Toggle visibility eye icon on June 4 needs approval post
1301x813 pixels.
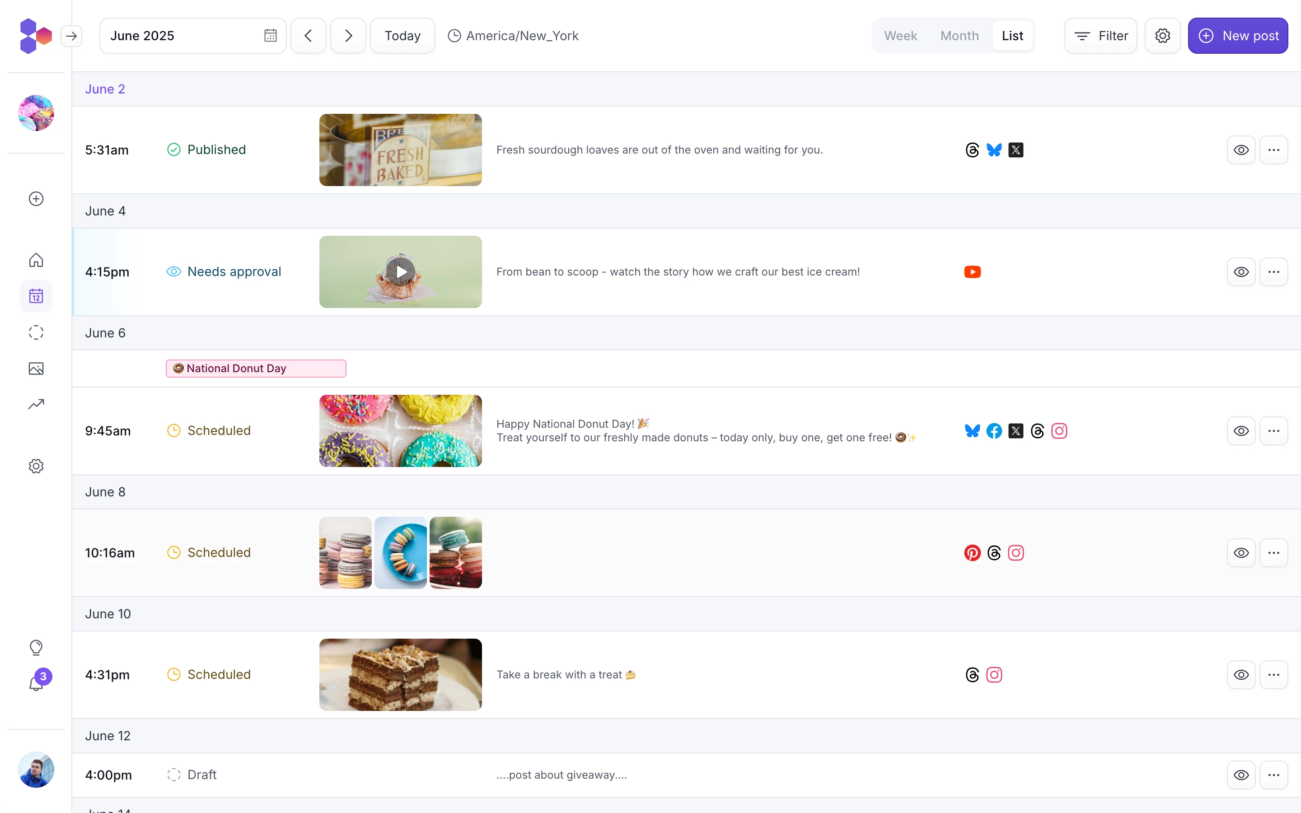(x=1241, y=271)
